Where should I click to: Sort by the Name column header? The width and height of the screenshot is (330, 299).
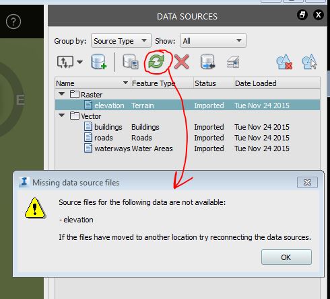(92, 83)
